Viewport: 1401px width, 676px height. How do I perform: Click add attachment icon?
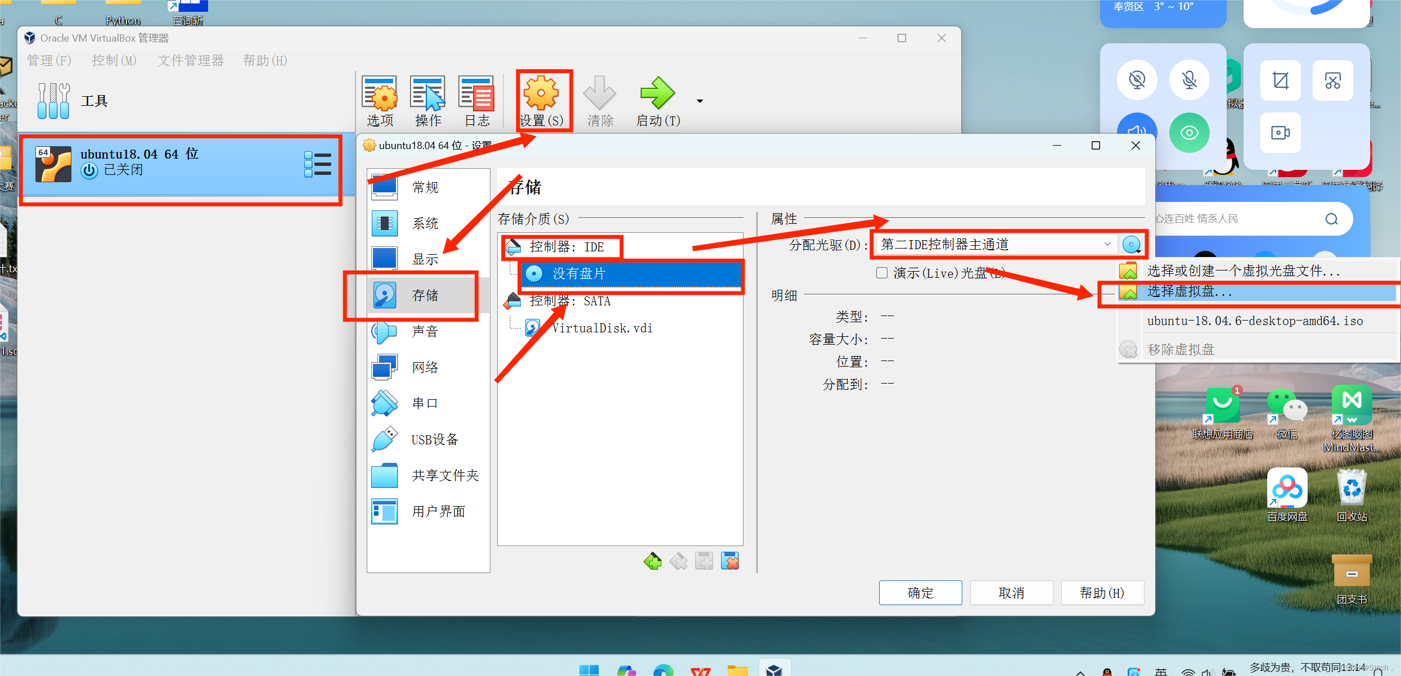point(704,561)
